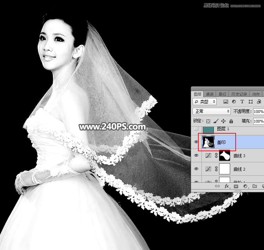
Task: Hide the 曲线 2 layer eye
Action: 196,169
